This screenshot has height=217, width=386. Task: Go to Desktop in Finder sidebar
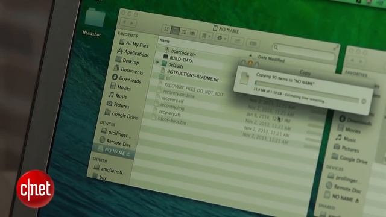tap(127, 61)
